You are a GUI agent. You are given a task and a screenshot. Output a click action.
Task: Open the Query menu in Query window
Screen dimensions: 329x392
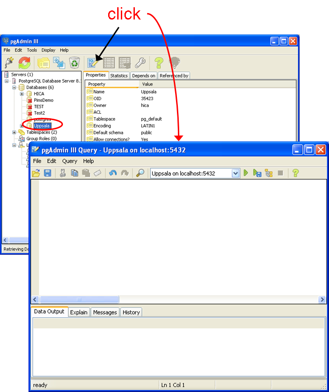point(70,161)
